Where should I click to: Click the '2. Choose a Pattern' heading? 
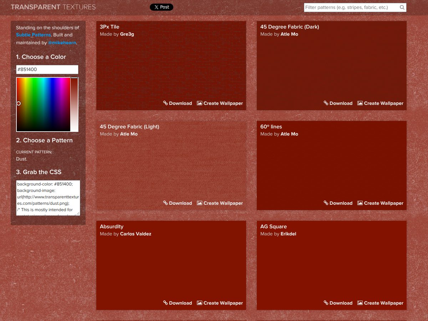(44, 141)
